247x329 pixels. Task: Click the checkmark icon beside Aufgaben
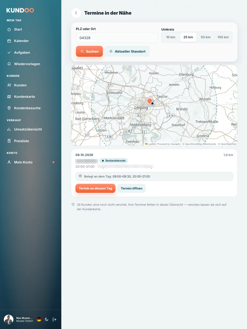click(x=9, y=53)
